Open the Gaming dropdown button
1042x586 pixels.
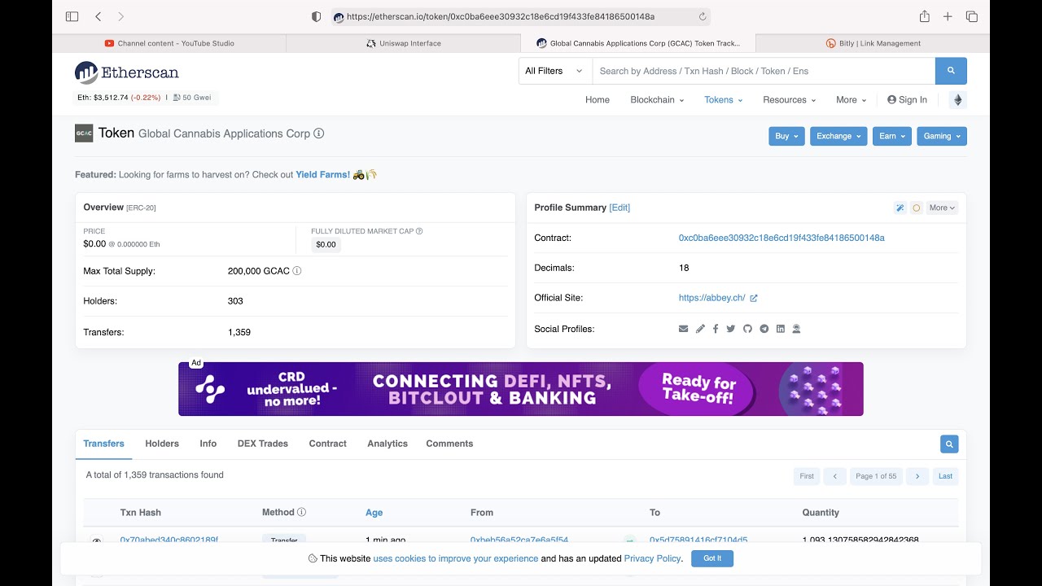(x=942, y=136)
